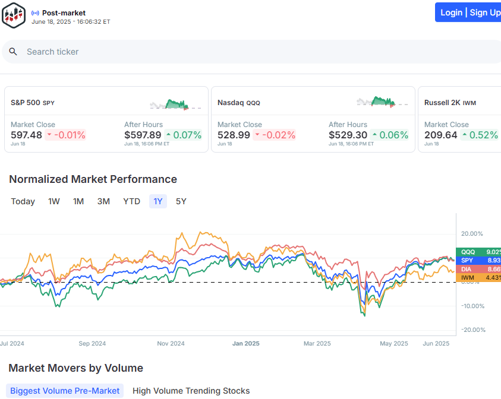This screenshot has width=501, height=399.
Task: Select the 5Y time range tab
Action: coord(181,201)
